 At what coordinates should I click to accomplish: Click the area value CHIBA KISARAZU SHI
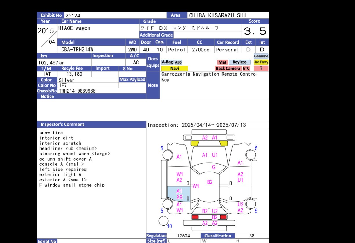pyautogui.click(x=218, y=15)
